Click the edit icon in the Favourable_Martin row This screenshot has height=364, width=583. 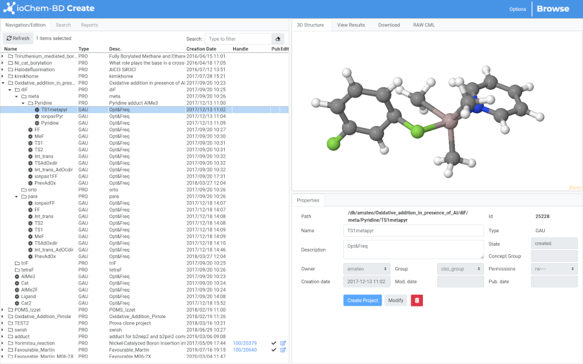point(283,350)
